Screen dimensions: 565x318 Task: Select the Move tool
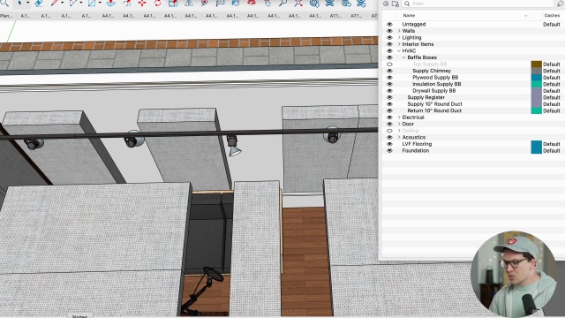pyautogui.click(x=142, y=4)
